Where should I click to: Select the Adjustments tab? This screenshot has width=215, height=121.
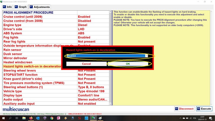[40, 7]
